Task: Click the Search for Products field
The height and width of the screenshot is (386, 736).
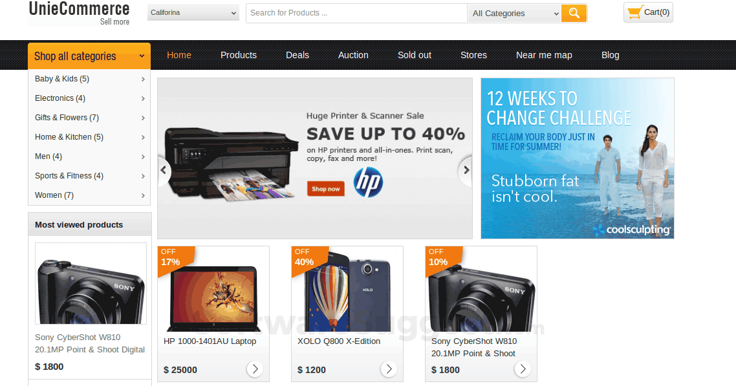Action: 357,13
